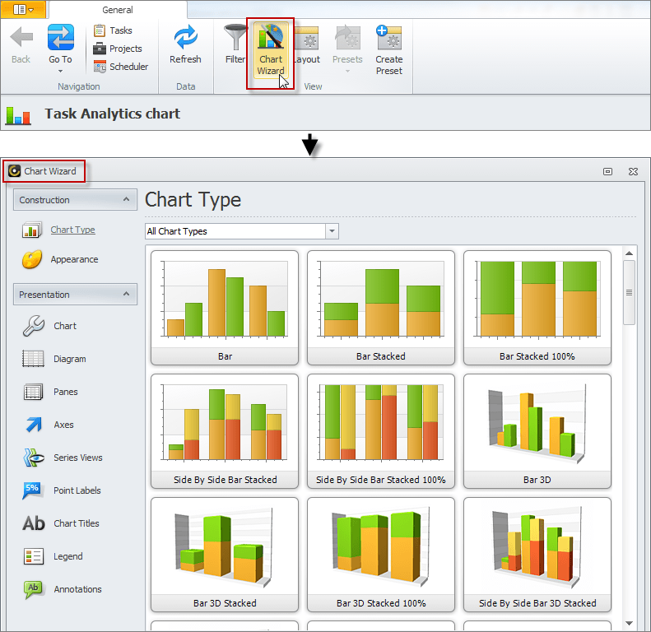
Task: Open Point Labels settings
Action: tap(34, 490)
